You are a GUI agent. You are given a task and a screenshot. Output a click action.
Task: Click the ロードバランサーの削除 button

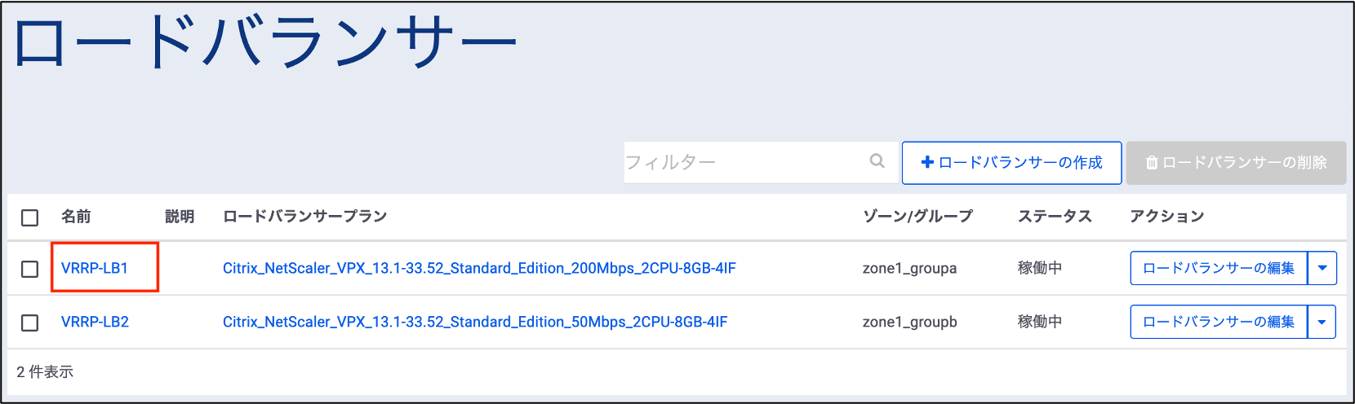[x=1236, y=163]
